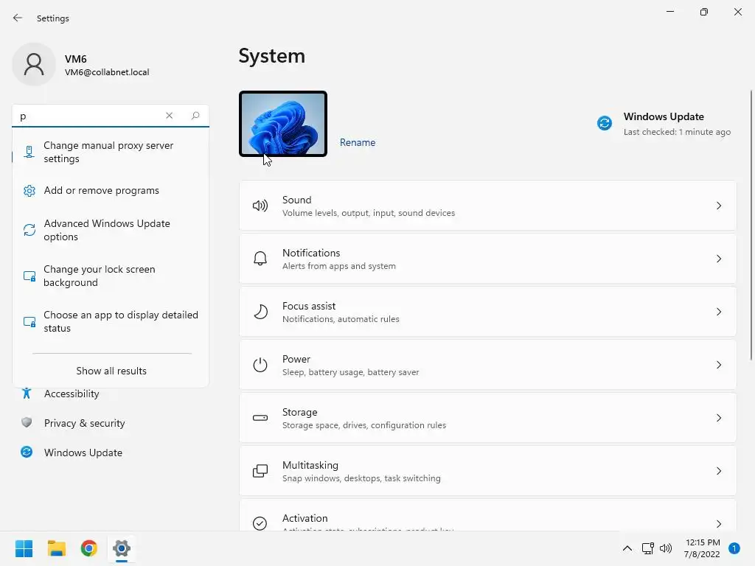Image resolution: width=755 pixels, height=566 pixels.
Task: Click the vertical scrollbar of System page
Action: pyautogui.click(x=751, y=225)
